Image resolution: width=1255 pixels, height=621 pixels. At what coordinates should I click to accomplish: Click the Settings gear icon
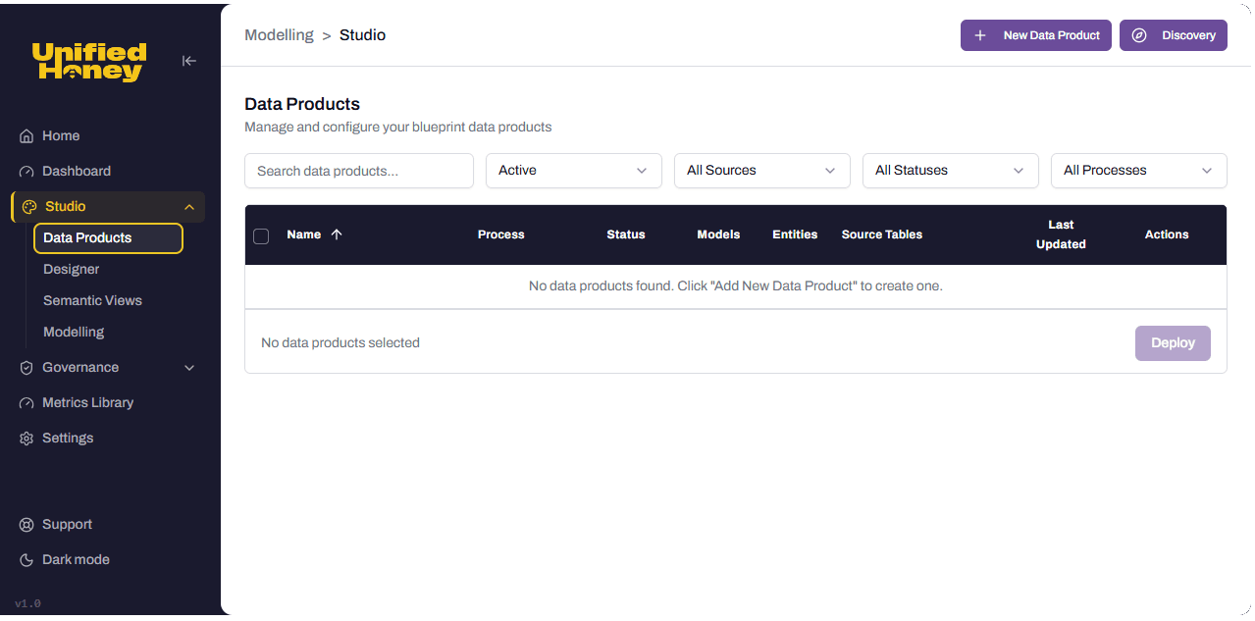tap(26, 439)
